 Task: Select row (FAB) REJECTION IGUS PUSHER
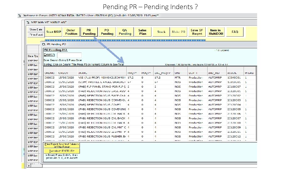pos(150,136)
